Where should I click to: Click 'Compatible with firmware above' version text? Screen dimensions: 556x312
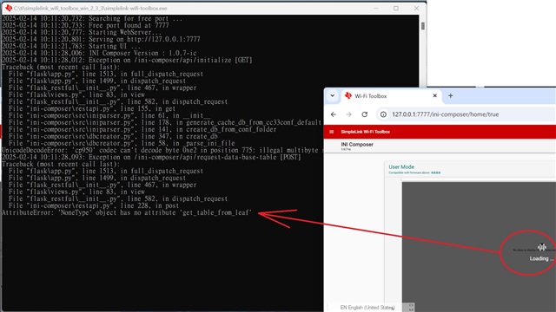tap(414, 172)
